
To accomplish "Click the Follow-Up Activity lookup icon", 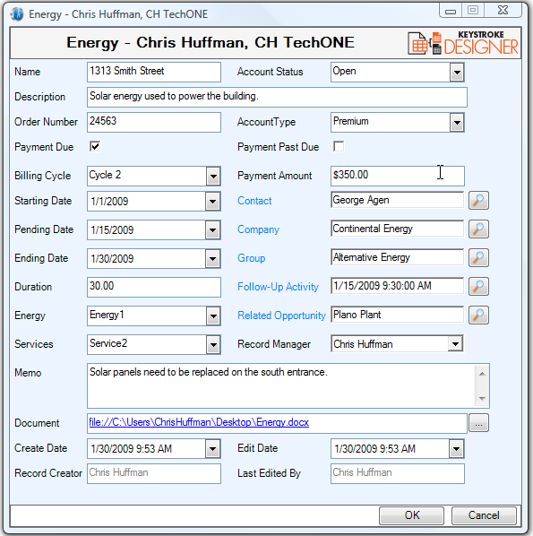I will tap(478, 287).
